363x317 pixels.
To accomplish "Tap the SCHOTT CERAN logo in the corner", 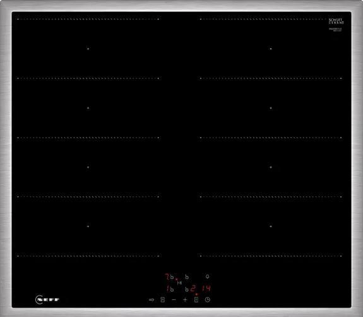I will pyautogui.click(x=336, y=21).
